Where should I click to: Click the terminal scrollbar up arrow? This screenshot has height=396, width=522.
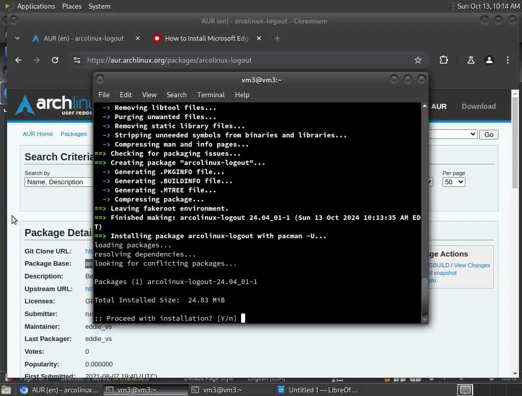tap(425, 106)
